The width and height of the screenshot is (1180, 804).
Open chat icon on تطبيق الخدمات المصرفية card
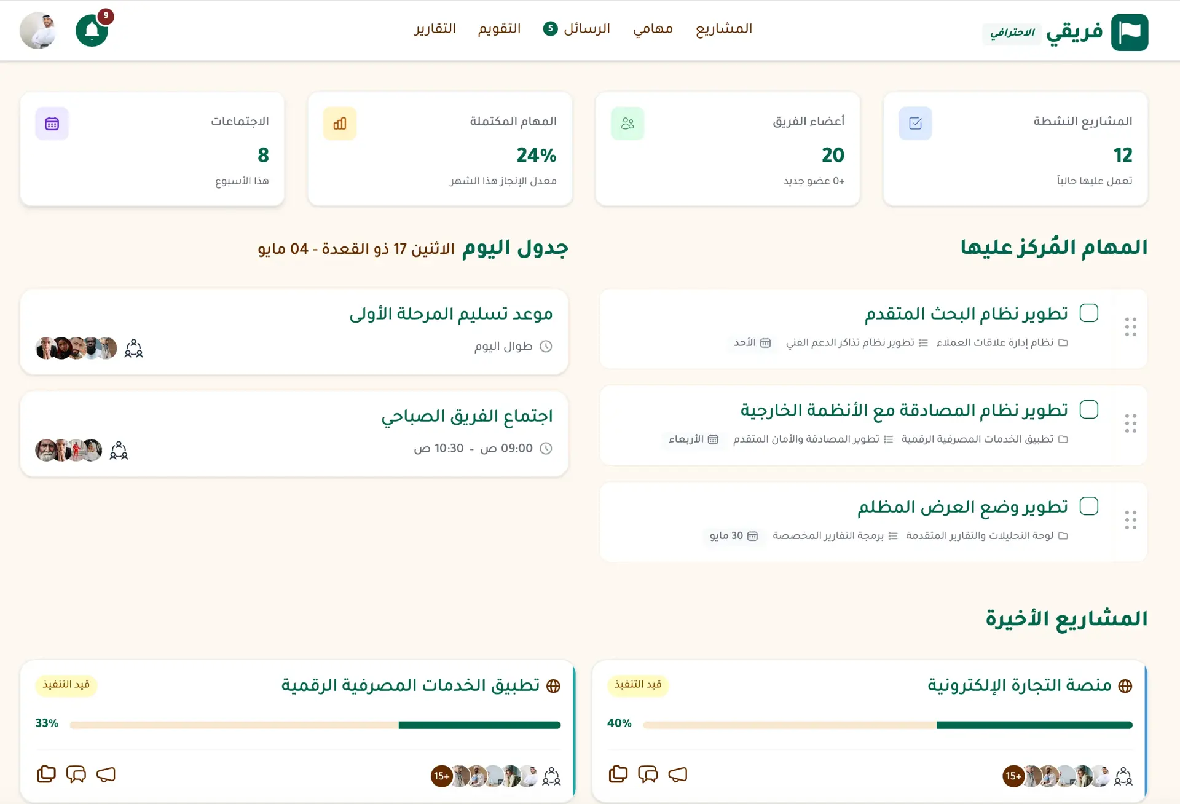click(76, 774)
